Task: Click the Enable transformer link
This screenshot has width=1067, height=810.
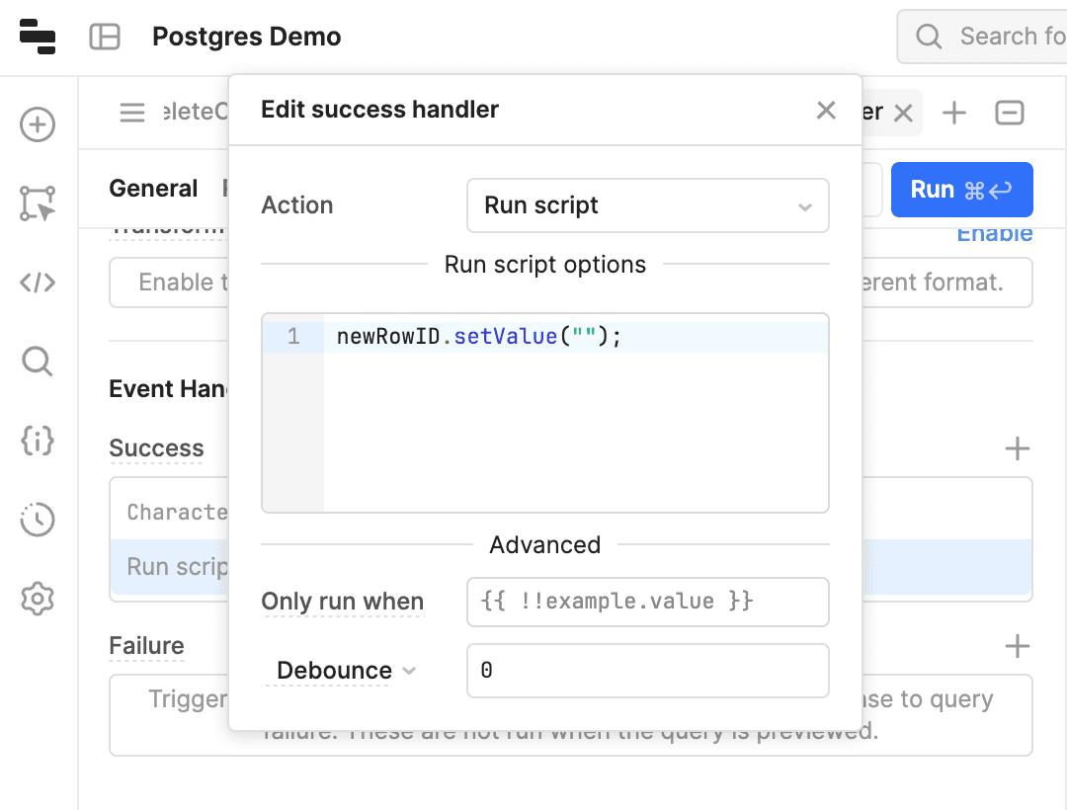Action: (994, 234)
